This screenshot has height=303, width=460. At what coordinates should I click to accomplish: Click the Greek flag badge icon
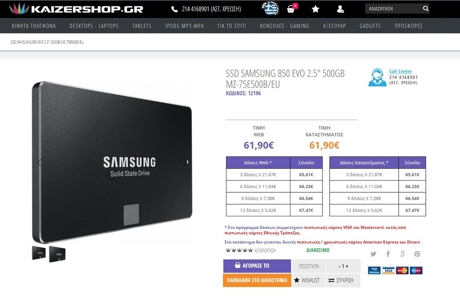point(270,8)
